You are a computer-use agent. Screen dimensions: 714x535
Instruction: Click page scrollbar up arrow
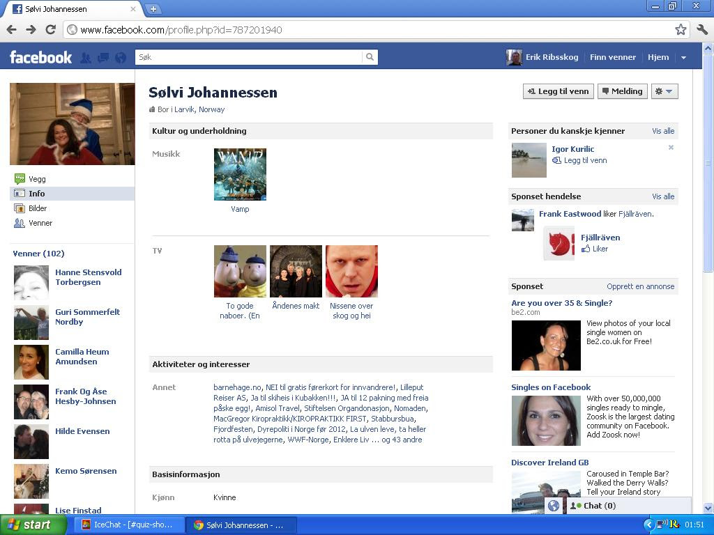coord(708,48)
